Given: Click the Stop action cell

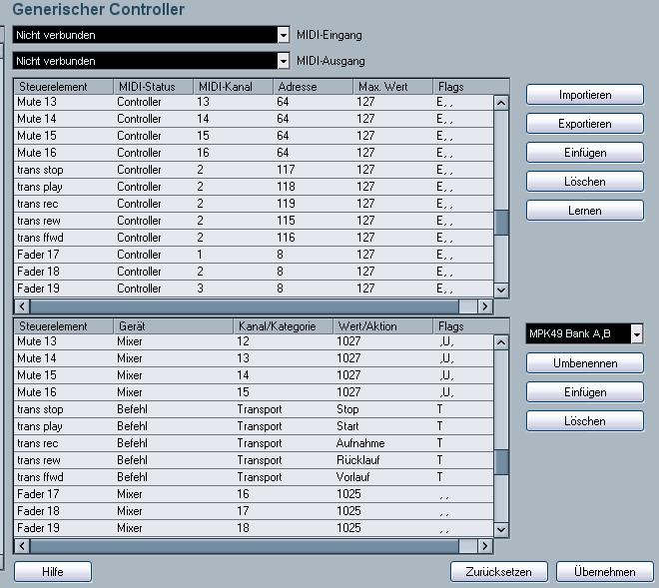Looking at the screenshot, I should [347, 409].
